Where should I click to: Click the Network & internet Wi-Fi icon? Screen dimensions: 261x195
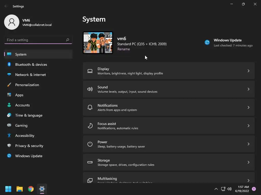coord(9,75)
